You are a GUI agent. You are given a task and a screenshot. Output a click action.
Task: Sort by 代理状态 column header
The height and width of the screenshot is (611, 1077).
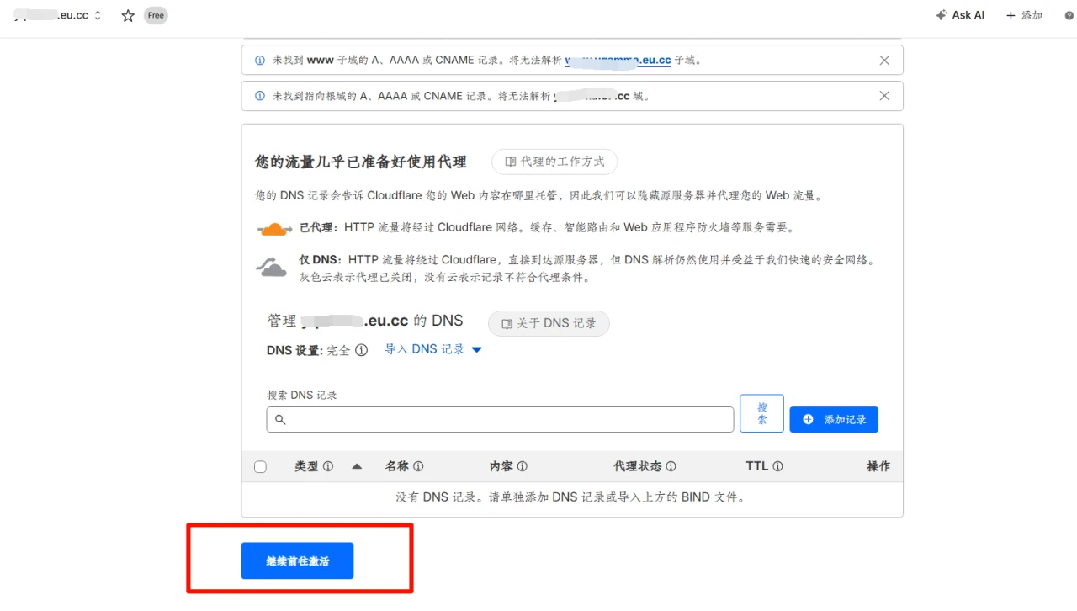coord(638,466)
